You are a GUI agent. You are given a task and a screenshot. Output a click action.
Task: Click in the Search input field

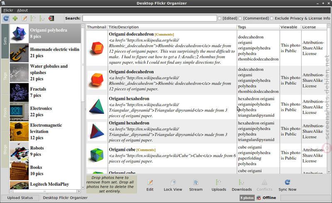(150, 18)
